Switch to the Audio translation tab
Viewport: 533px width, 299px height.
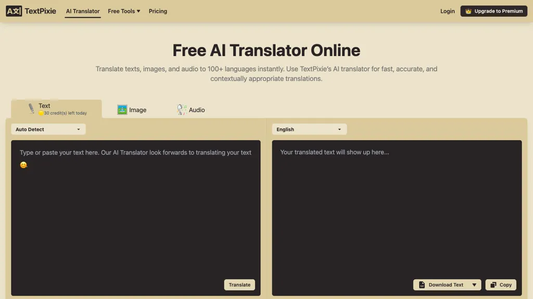[x=191, y=110]
